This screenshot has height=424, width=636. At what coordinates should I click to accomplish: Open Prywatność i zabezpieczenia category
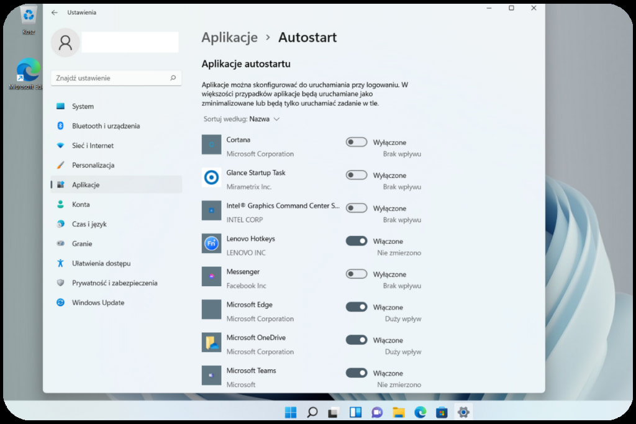tap(116, 283)
